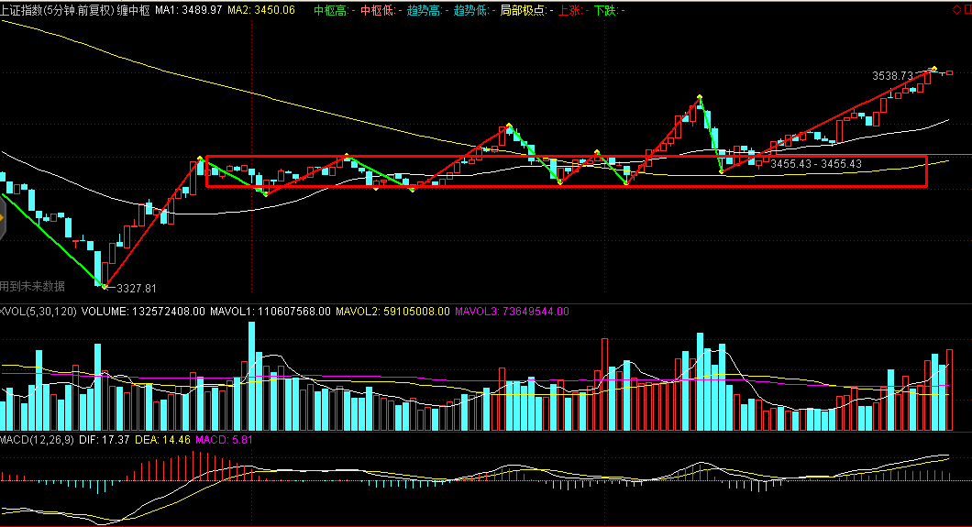This screenshot has height=527, width=972.
Task: Click the magenta MAVOL3 volume label
Action: click(512, 312)
